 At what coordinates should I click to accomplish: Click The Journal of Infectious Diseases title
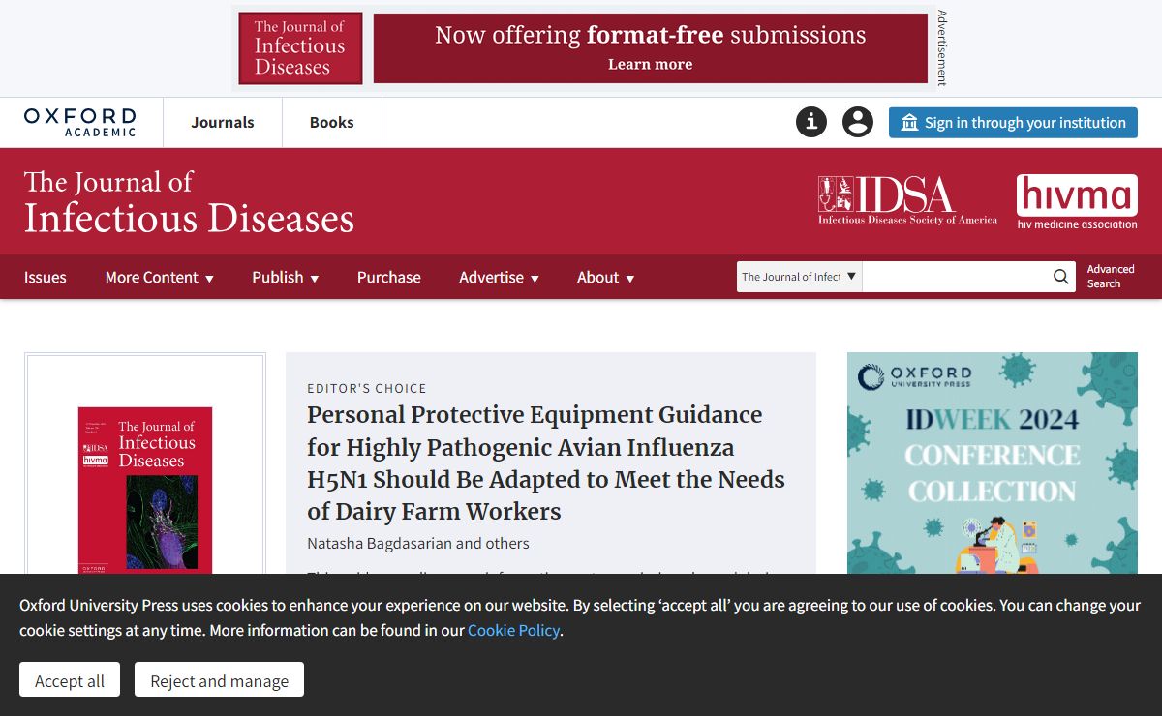(x=189, y=201)
